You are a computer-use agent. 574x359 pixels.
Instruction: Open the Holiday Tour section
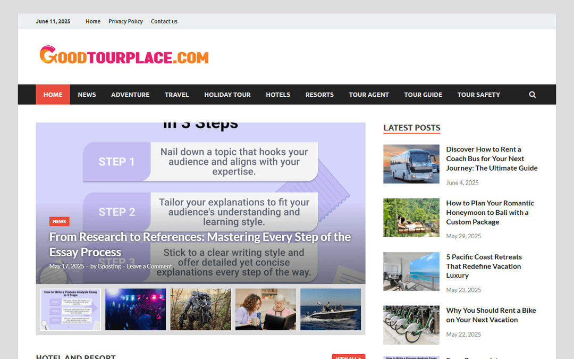(x=227, y=95)
